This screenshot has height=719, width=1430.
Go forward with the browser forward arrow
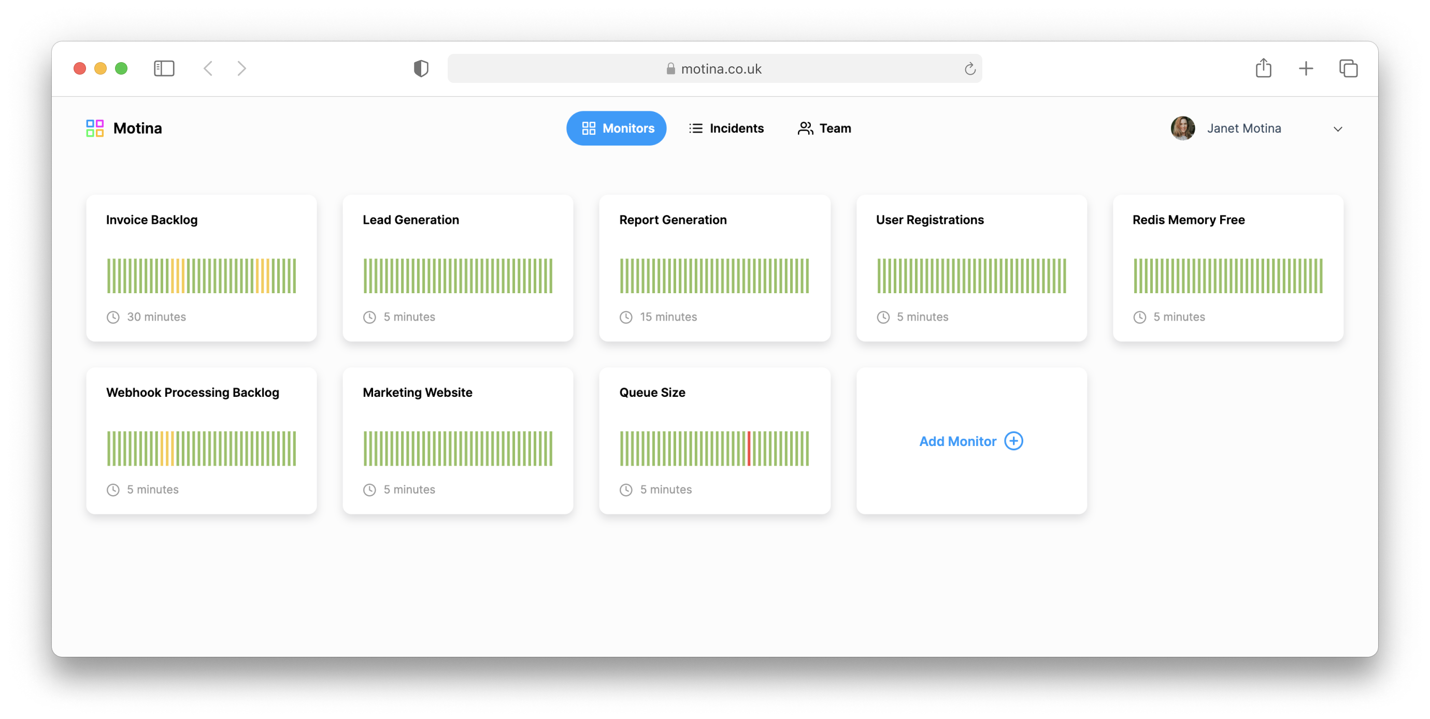241,68
